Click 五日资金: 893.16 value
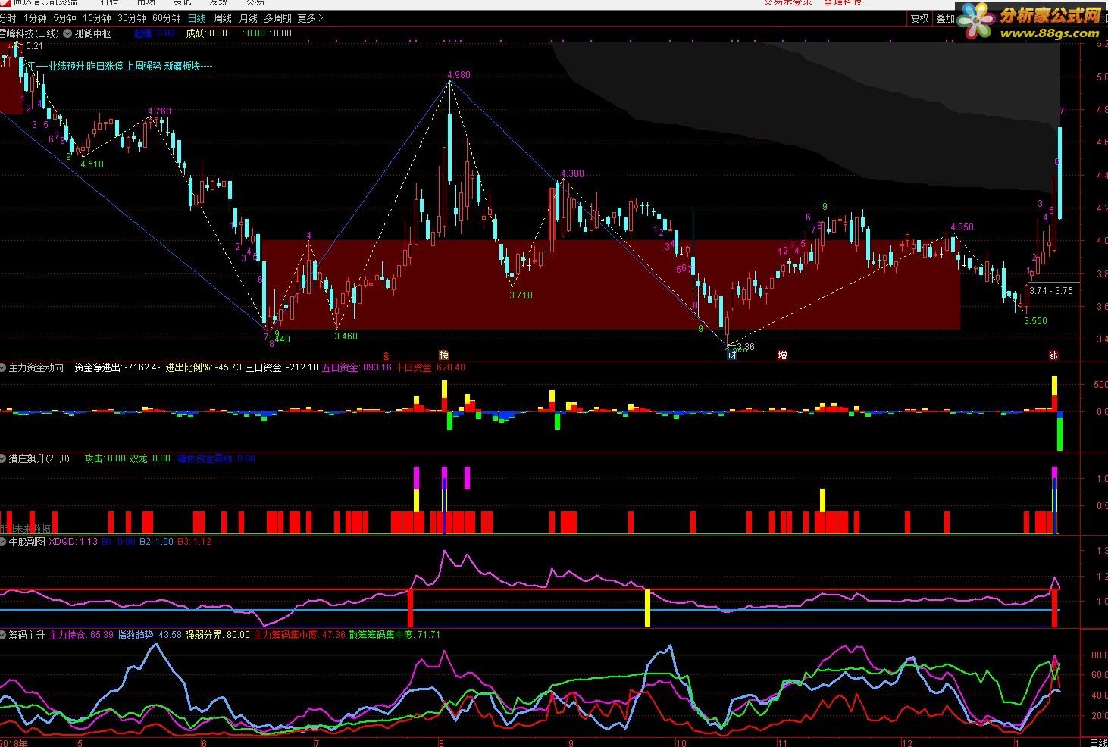The image size is (1108, 747). click(357, 367)
